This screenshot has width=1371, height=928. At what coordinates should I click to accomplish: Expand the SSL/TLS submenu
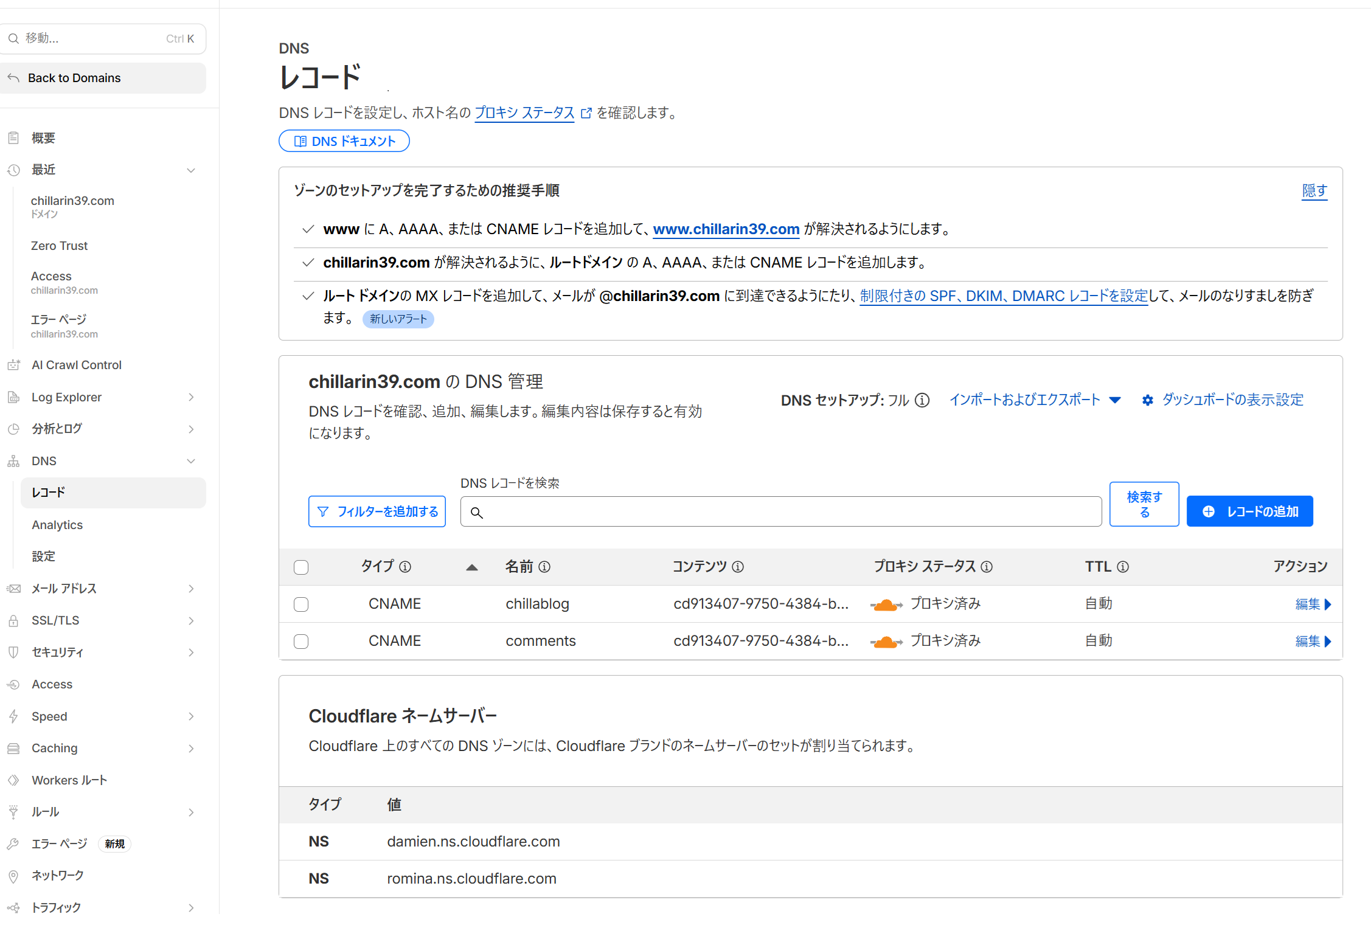[191, 621]
